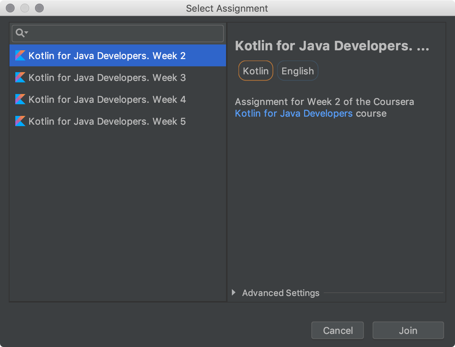
Task: Pick Kotlin for Java Developers. Week 5
Action: (x=118, y=121)
